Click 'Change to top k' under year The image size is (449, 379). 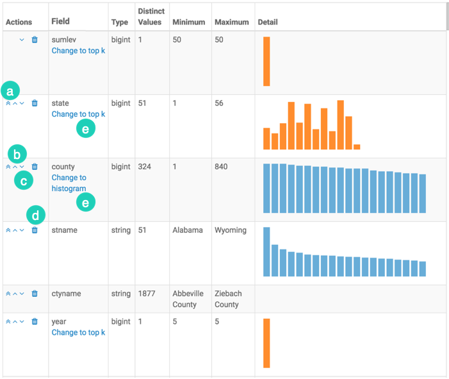78,332
